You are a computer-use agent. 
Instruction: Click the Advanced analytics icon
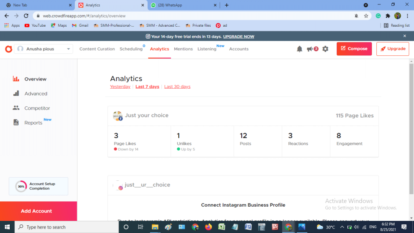click(x=16, y=93)
